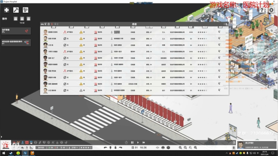The image size is (278, 156).
Task: Click red person filter in patient panel header
Action: (x=52, y=24)
